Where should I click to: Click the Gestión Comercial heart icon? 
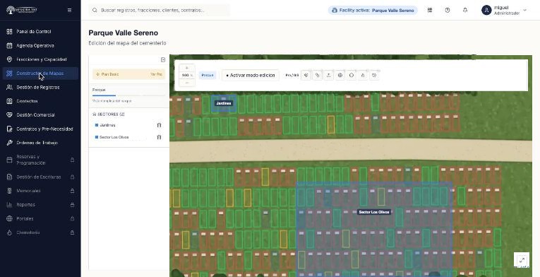pyautogui.click(x=9, y=115)
